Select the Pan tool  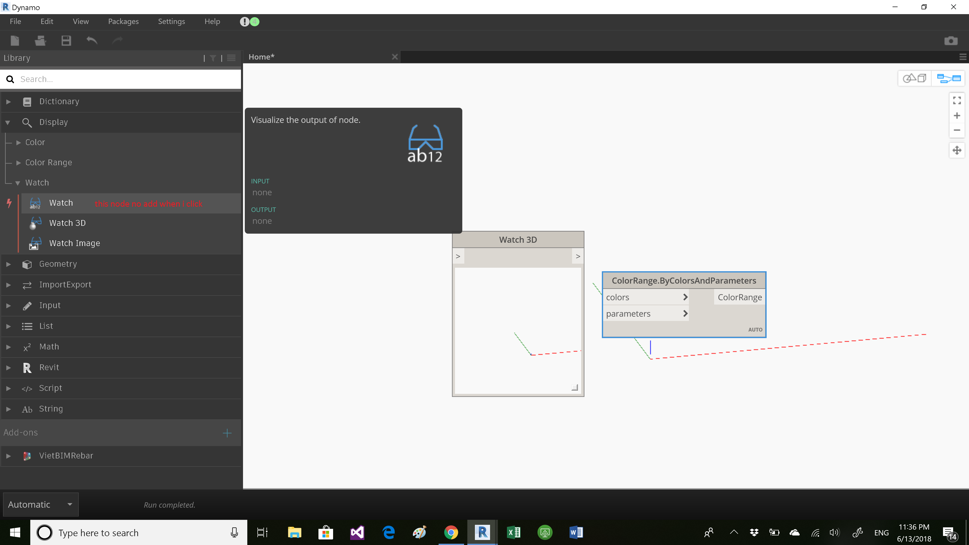click(x=957, y=150)
